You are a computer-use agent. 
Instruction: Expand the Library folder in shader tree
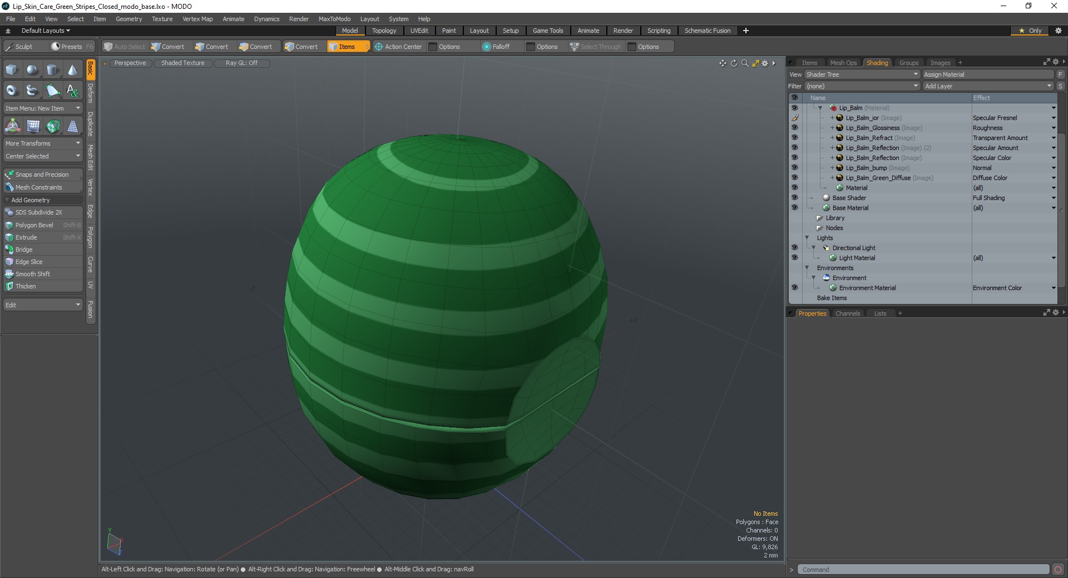click(x=819, y=218)
